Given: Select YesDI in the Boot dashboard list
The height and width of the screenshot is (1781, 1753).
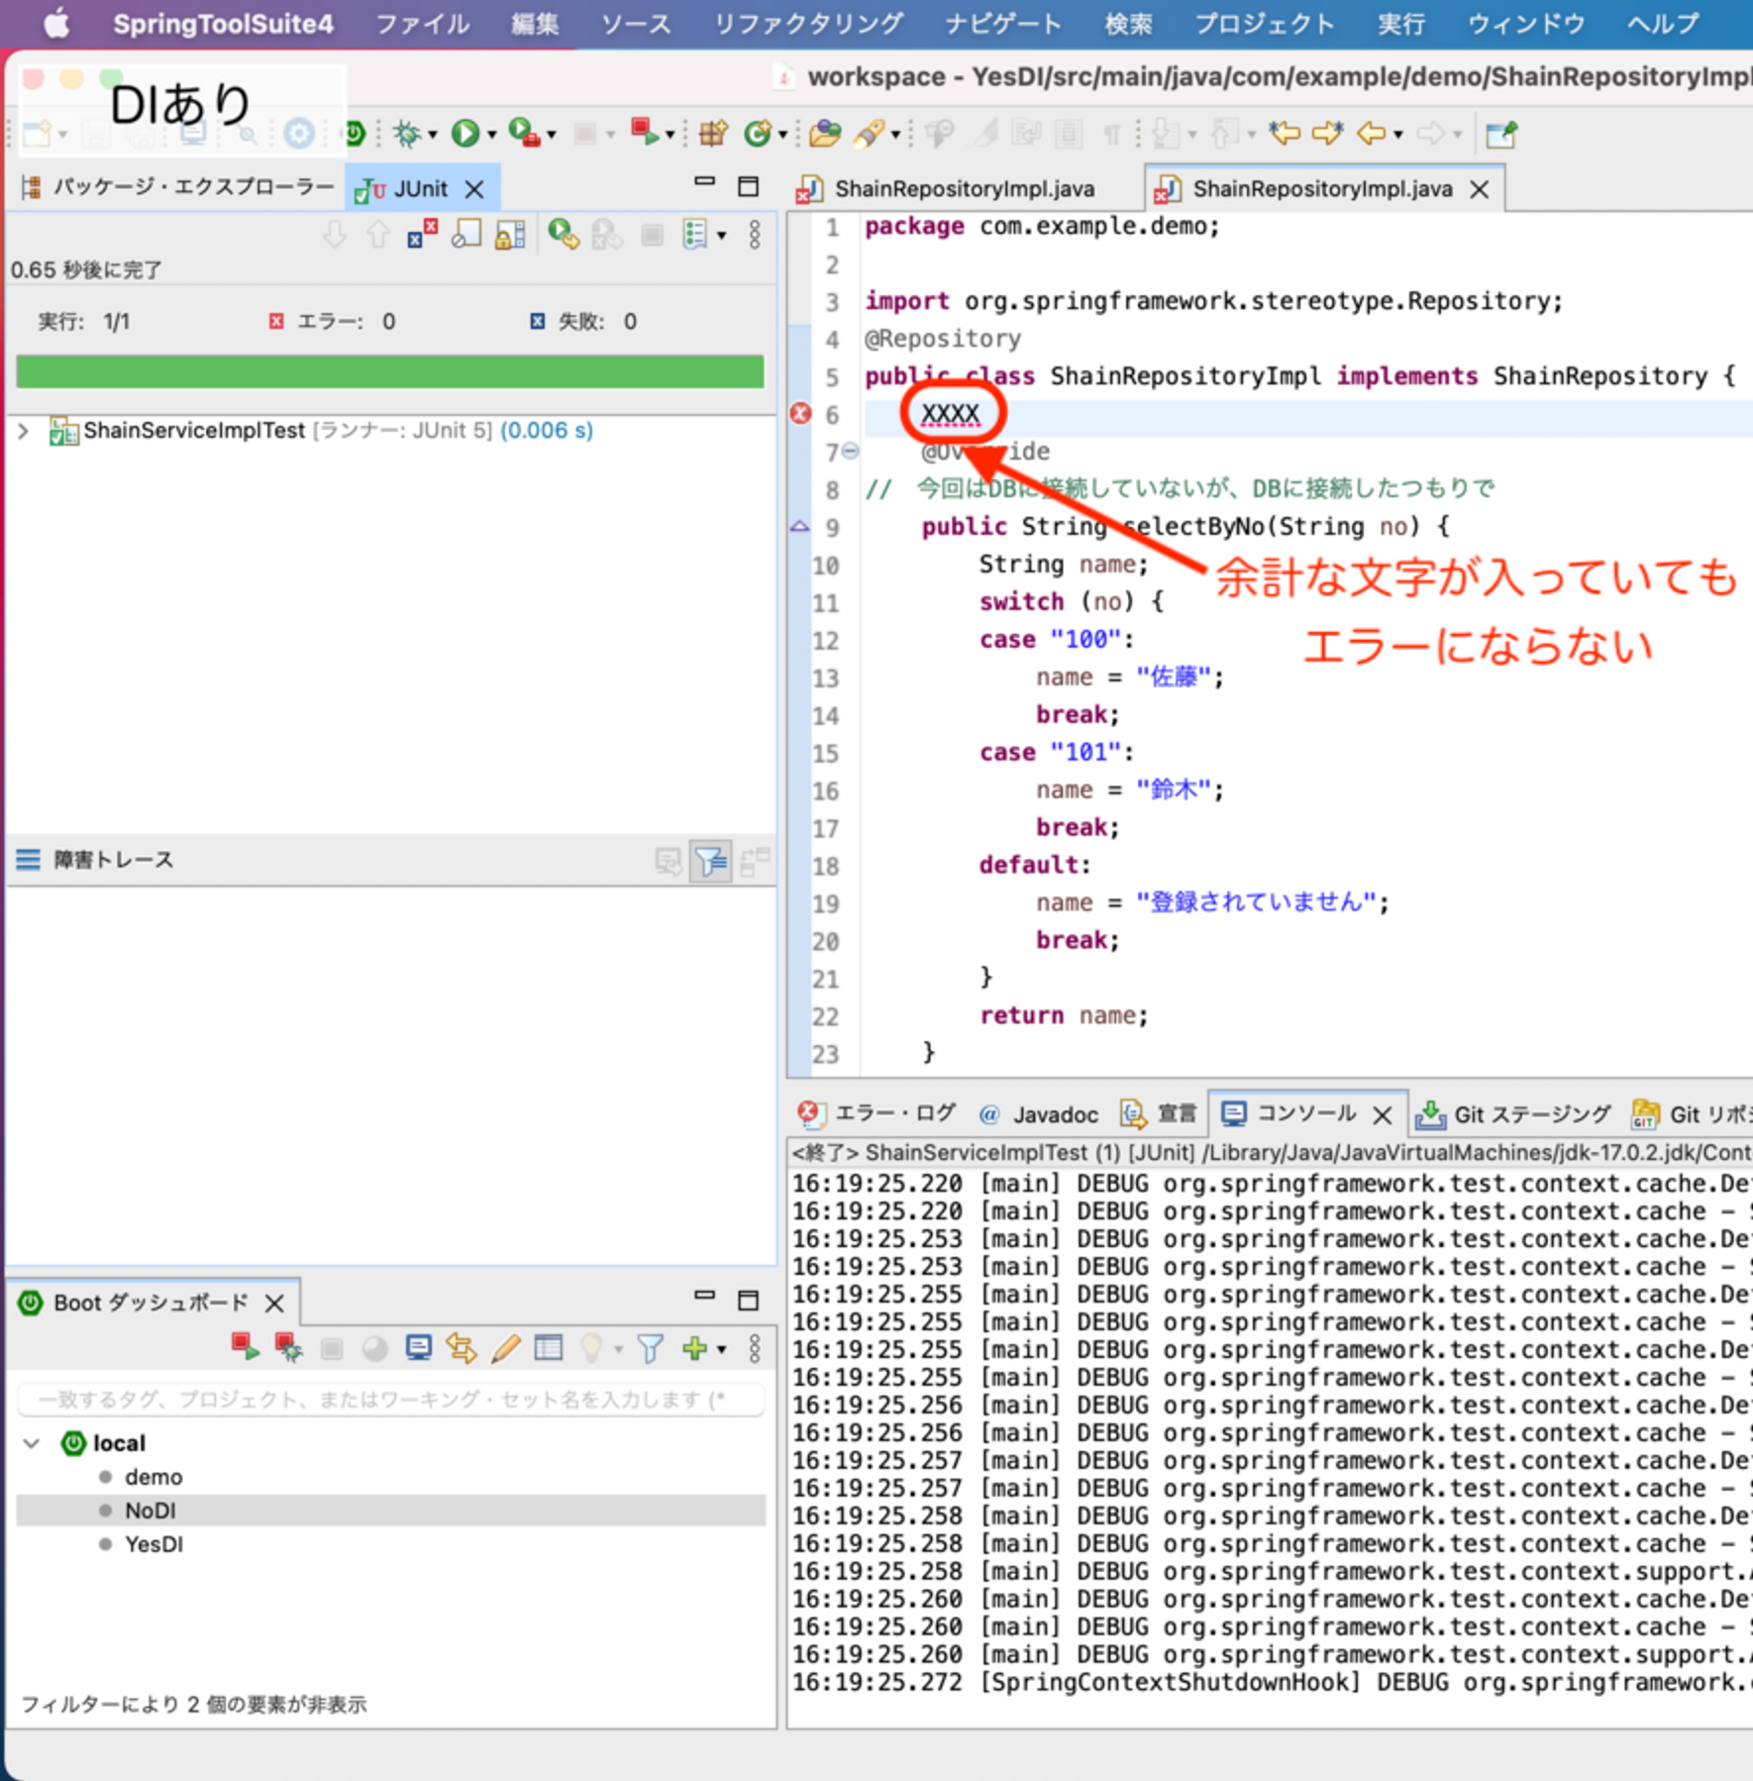Looking at the screenshot, I should click(x=155, y=1543).
